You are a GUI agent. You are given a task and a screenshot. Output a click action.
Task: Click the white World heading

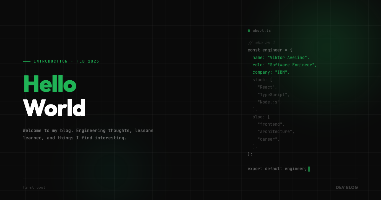click(x=54, y=108)
